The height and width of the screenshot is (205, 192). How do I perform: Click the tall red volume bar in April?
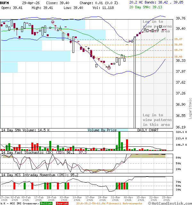click(127, 145)
